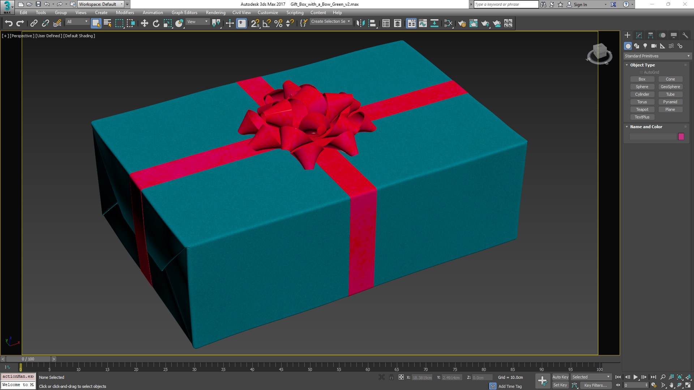Click the Align tool icon

coord(372,23)
